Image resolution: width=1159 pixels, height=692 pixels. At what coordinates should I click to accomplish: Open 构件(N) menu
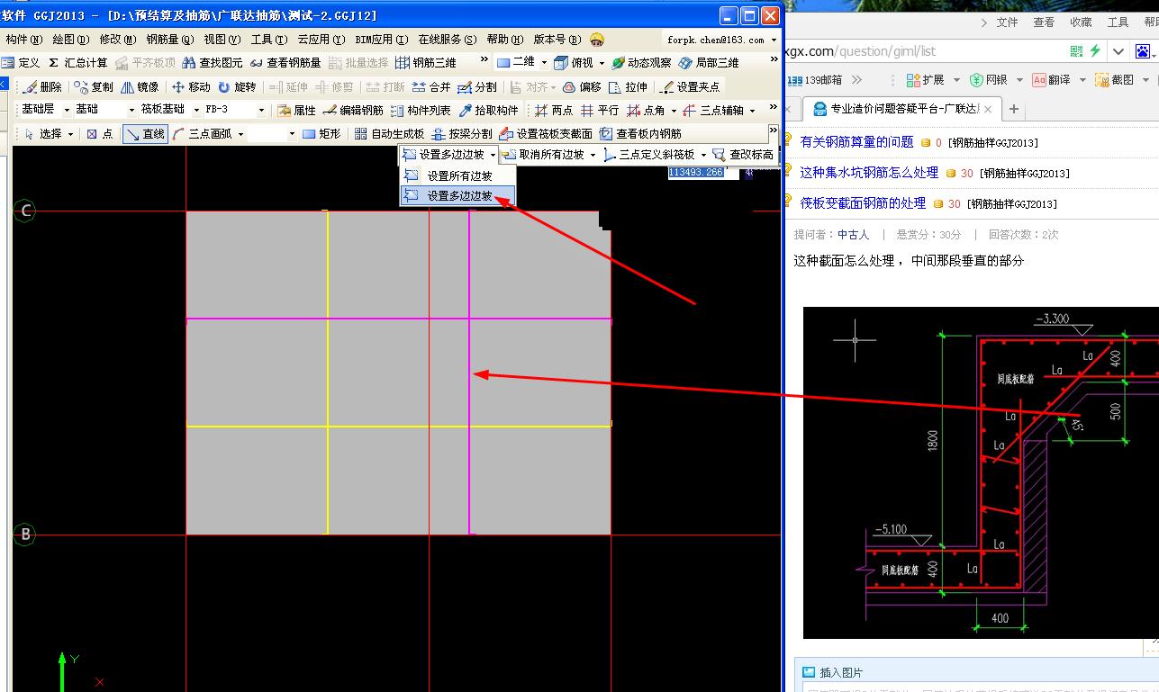pos(23,40)
